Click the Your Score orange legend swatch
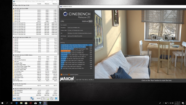186x105 pixels. [61, 75]
